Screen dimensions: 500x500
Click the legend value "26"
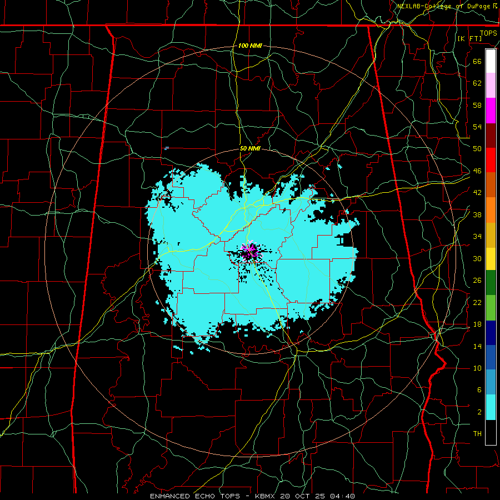click(x=477, y=281)
